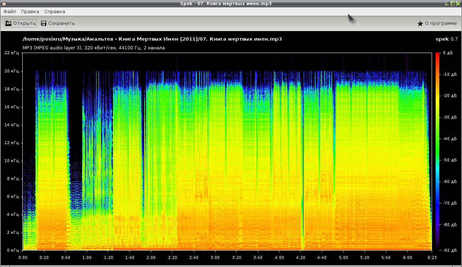The width and height of the screenshot is (462, 267).
Task: Save the spectrogram using Сохранить
Action: (x=58, y=23)
